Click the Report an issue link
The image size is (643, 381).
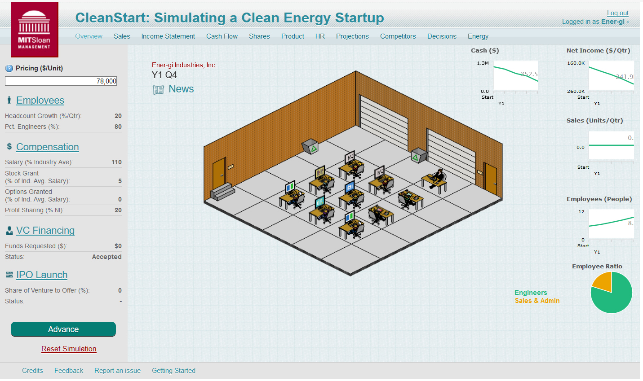117,371
